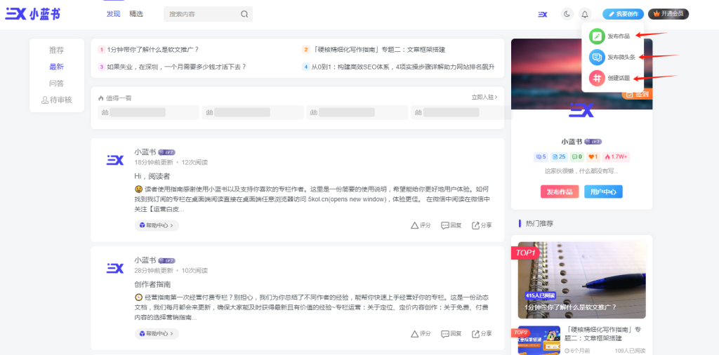
Task: Open notifications via the bell icon
Action: tap(585, 13)
